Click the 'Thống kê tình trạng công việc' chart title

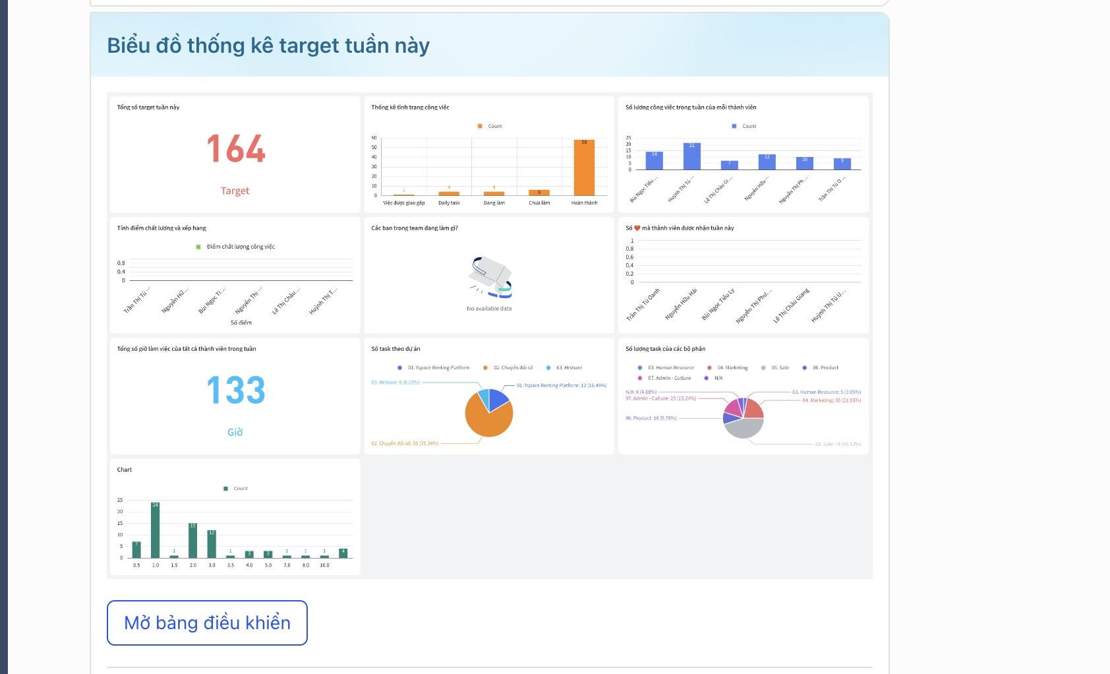click(410, 107)
